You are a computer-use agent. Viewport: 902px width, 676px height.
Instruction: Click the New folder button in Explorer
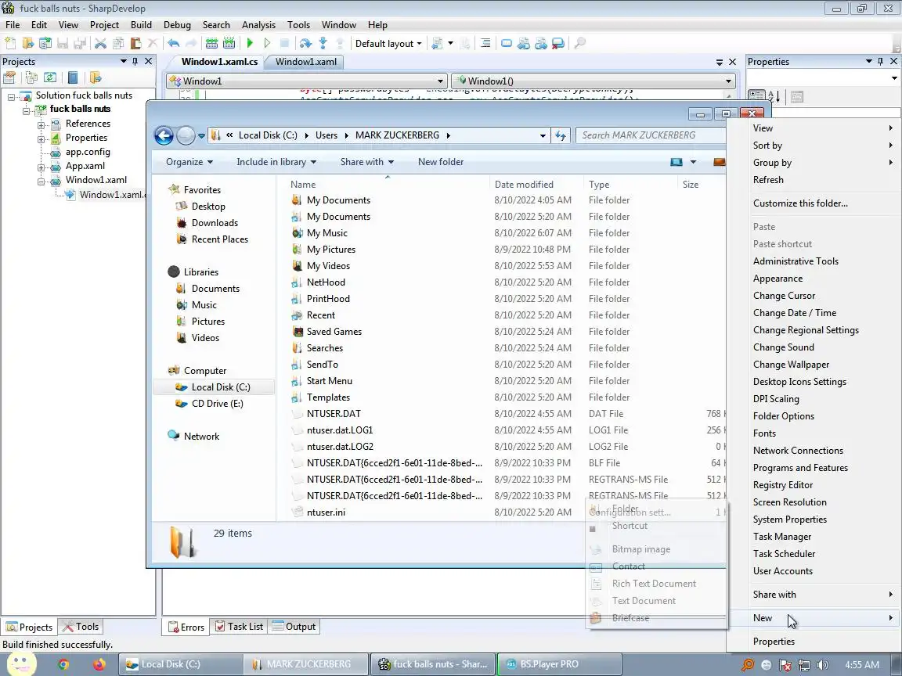(441, 162)
